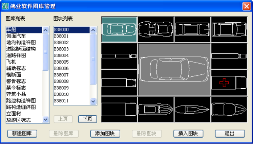Image resolution: width=253 pixels, height=144 pixels.
Task: Select block B38006
Action: (x=72, y=68)
